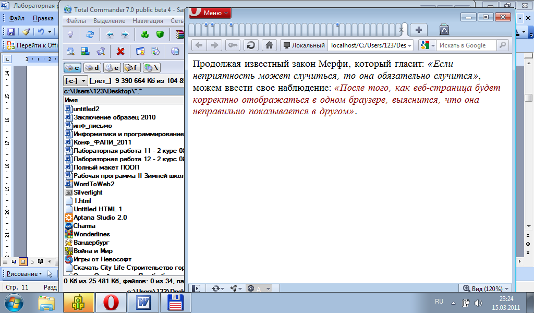Click Word undo arrow
Screen dimensions: 534x313
point(41,32)
